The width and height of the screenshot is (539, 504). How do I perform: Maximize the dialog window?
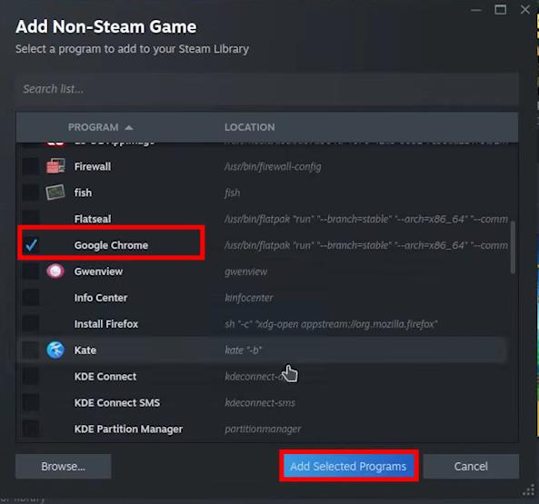point(500,9)
